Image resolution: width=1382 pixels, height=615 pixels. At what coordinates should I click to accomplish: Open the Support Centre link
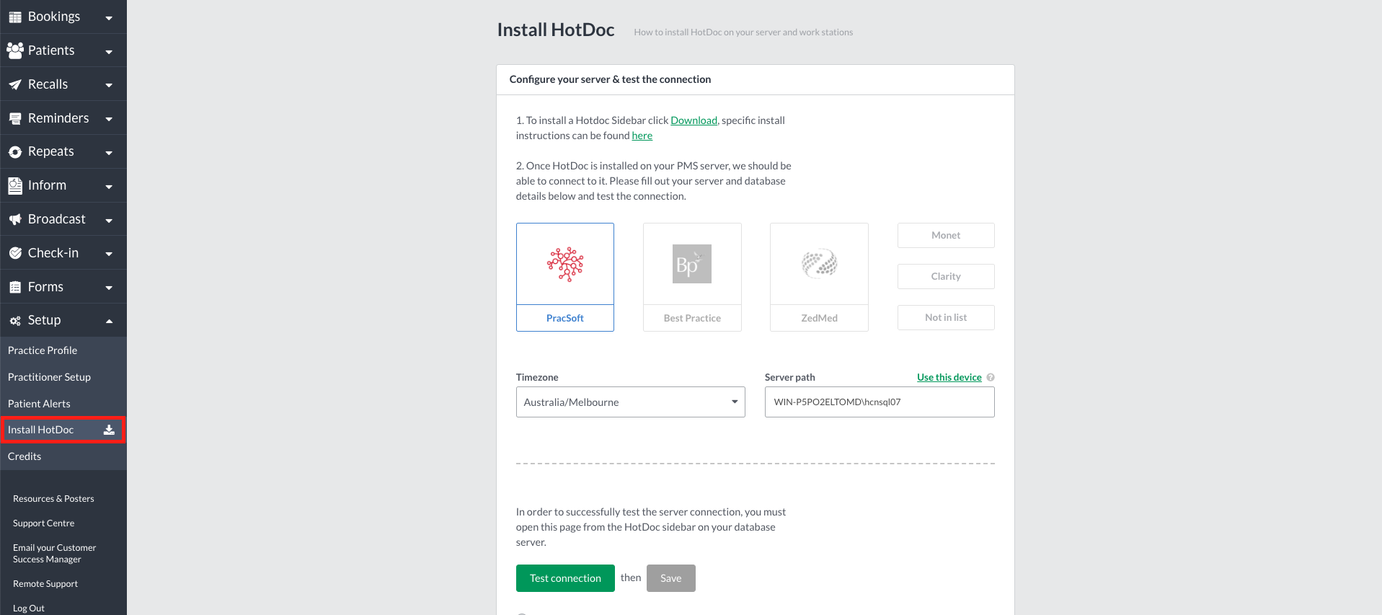pos(44,523)
